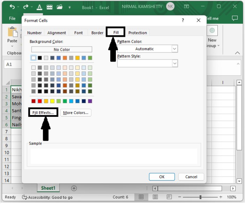Pick the red standard color swatch
This screenshot has height=204, width=245.
(40, 101)
